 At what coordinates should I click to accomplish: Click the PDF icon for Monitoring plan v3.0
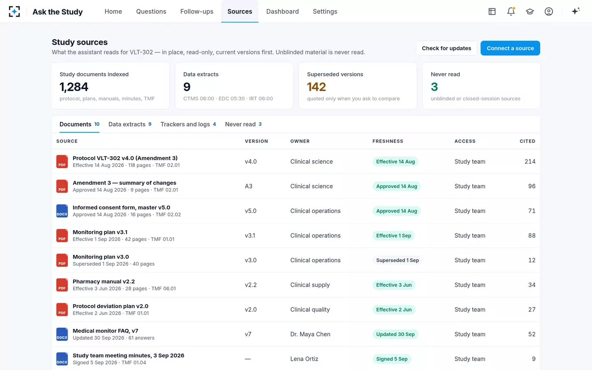coord(62,260)
